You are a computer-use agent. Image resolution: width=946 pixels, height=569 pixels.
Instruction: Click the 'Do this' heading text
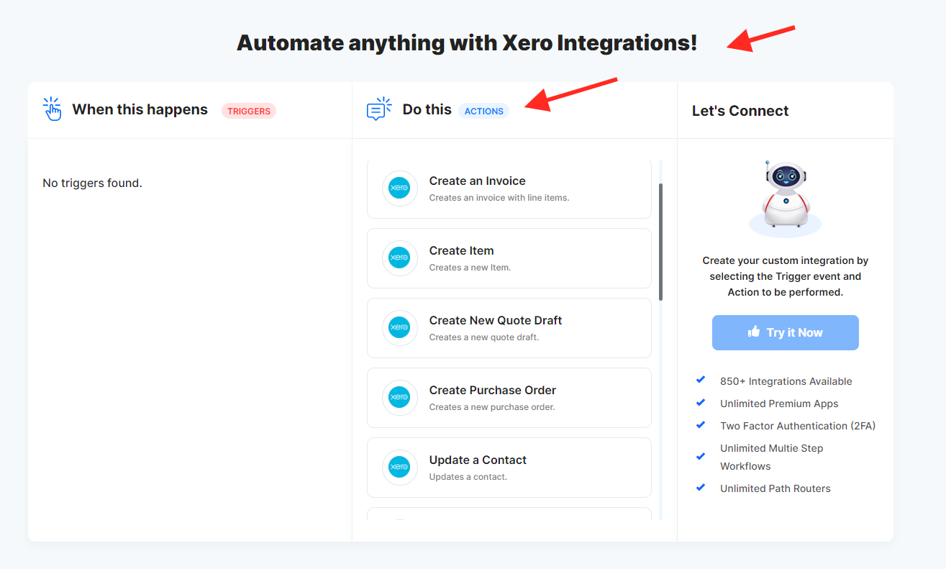click(x=427, y=109)
